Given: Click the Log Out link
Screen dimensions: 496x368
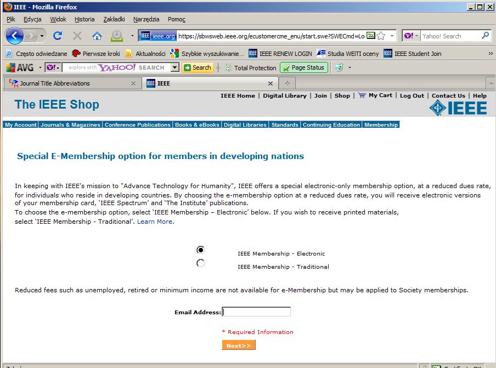Looking at the screenshot, I should tap(412, 95).
